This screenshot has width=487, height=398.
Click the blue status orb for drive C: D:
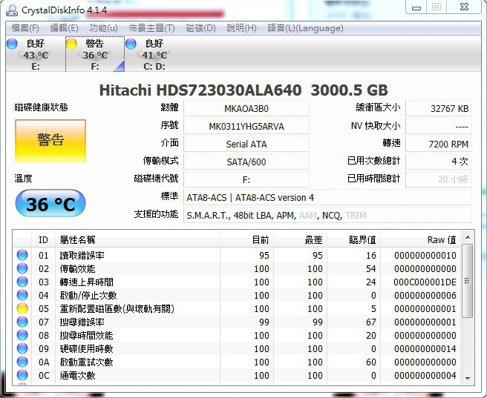pyautogui.click(x=131, y=44)
